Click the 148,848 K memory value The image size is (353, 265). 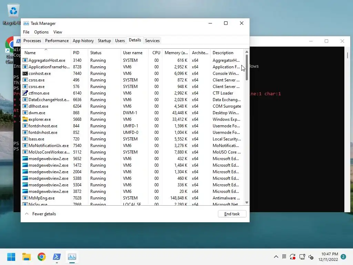pyautogui.click(x=179, y=198)
